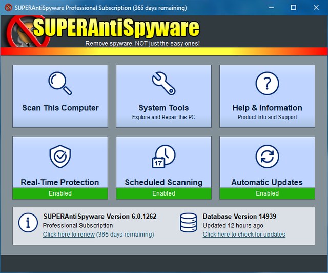Viewport: 328px width, 273px height.
Task: Click the magnifying glass scan icon
Action: point(60,83)
